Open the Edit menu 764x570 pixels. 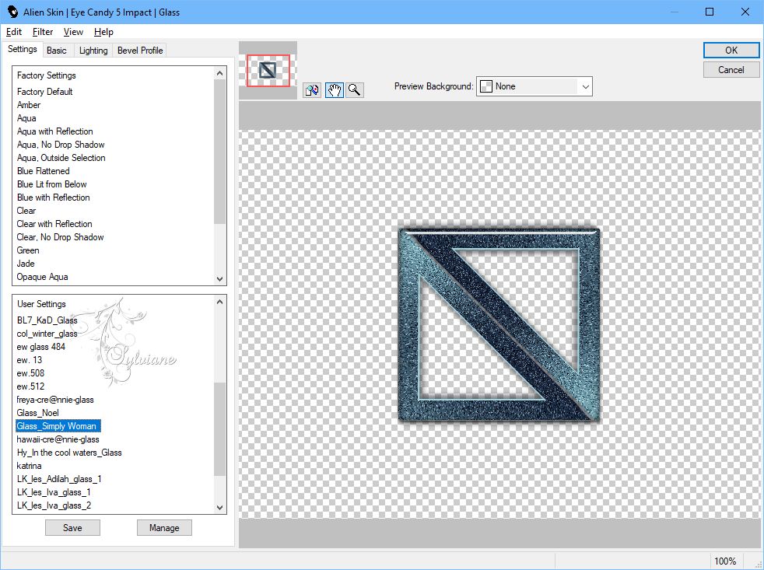(14, 32)
